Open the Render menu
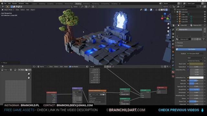The width and height of the screenshot is (207, 116). [x=15, y=4]
